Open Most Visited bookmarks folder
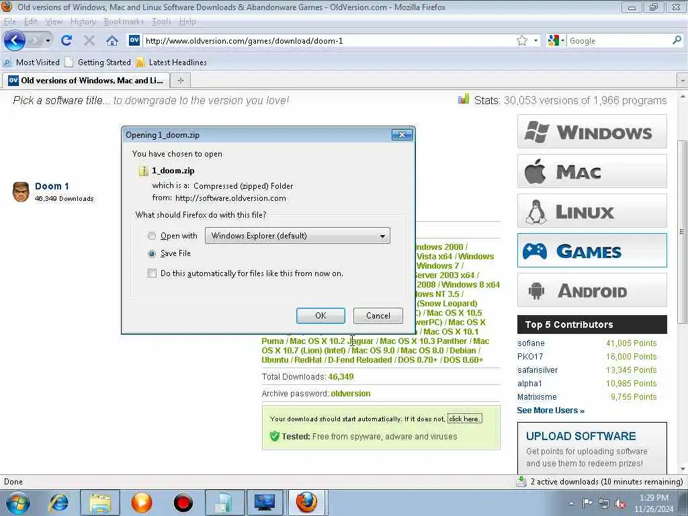This screenshot has width=688, height=516. [x=32, y=62]
